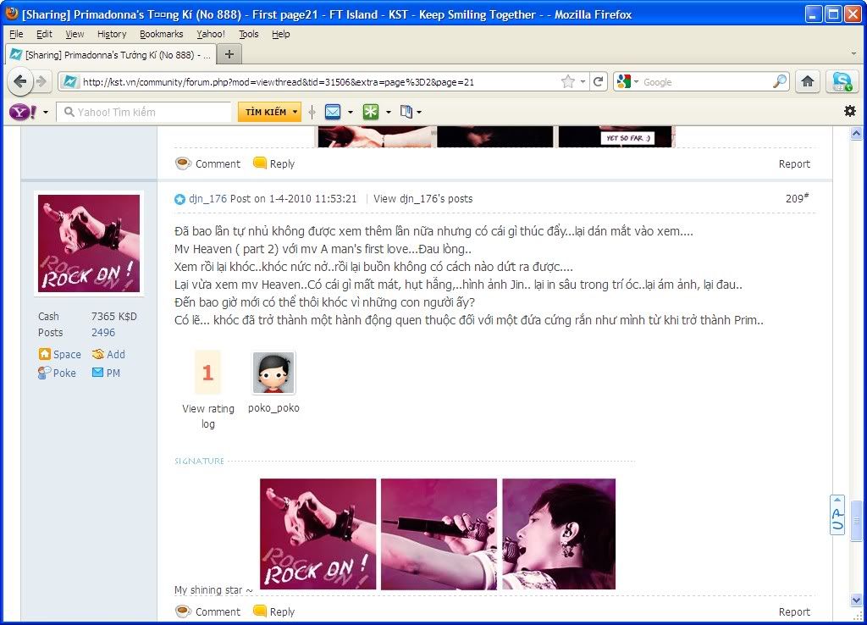Click Report on the upper post
This screenshot has width=867, height=625.
click(794, 163)
